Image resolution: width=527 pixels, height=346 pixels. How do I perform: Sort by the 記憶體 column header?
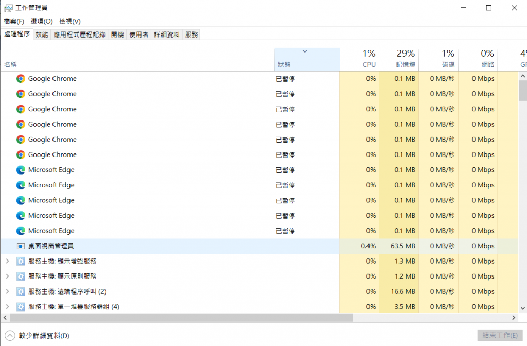(x=399, y=60)
